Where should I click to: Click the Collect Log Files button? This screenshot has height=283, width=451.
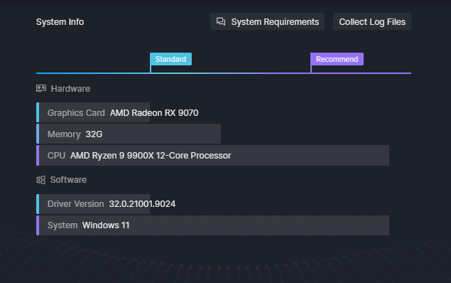pyautogui.click(x=372, y=21)
